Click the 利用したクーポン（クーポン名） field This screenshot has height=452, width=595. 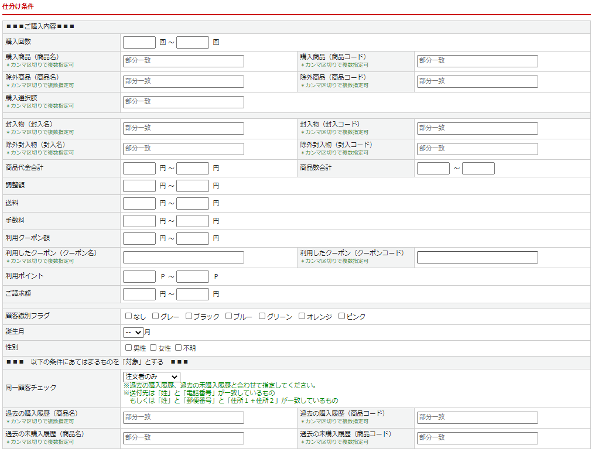coord(183,257)
